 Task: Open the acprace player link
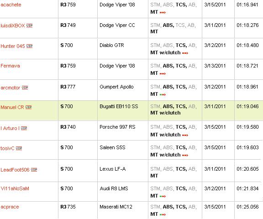10,207
